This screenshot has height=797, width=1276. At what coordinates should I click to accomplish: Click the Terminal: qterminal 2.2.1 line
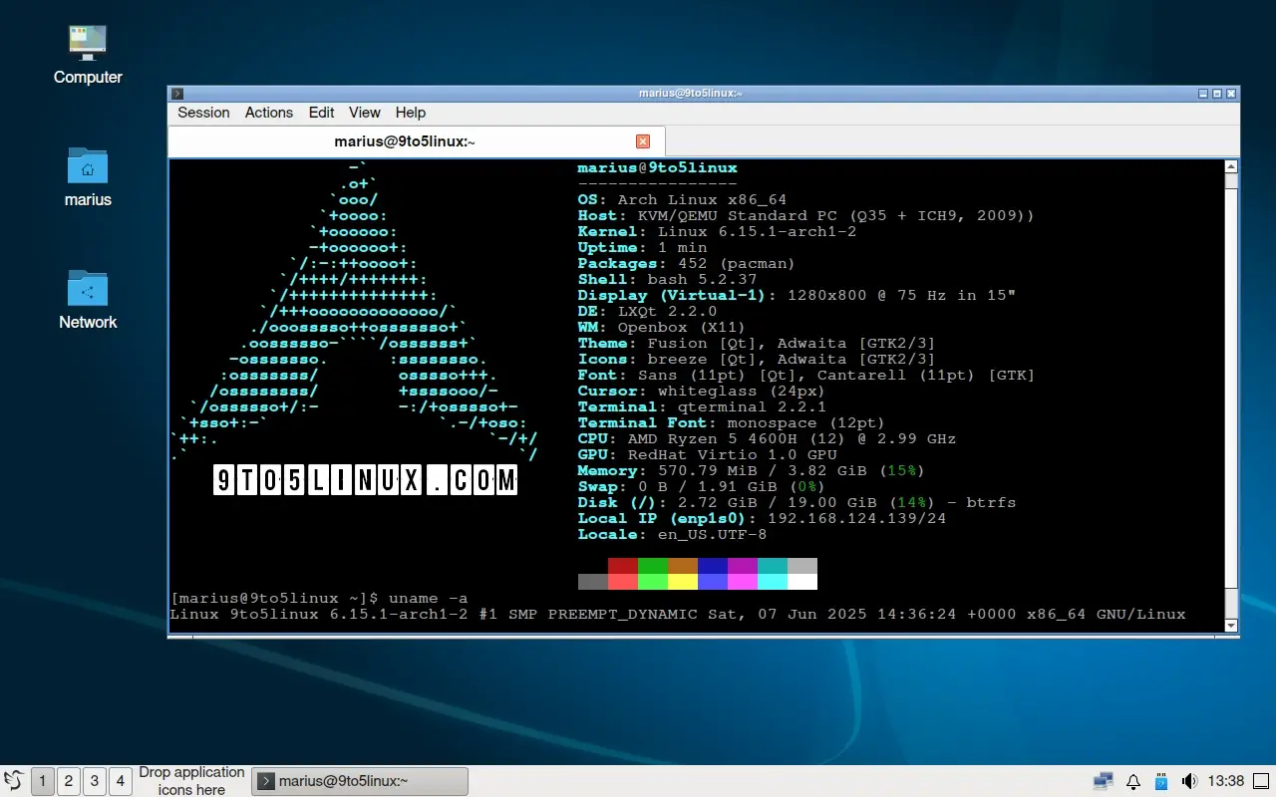pyautogui.click(x=702, y=407)
